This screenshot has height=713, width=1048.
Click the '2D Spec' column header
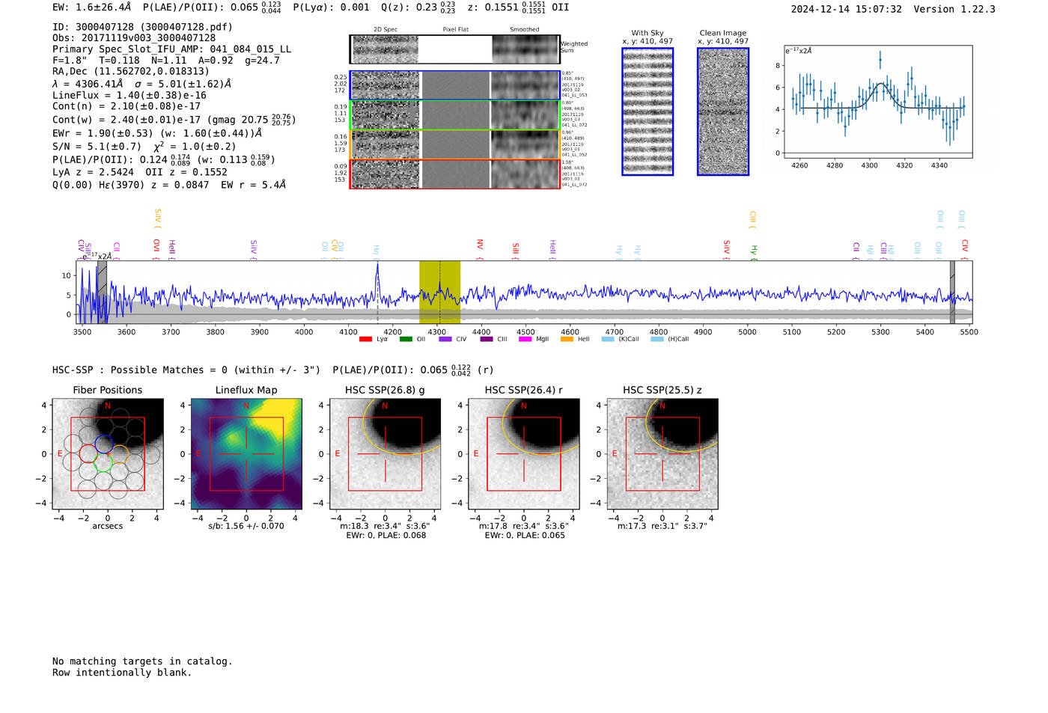tap(386, 29)
